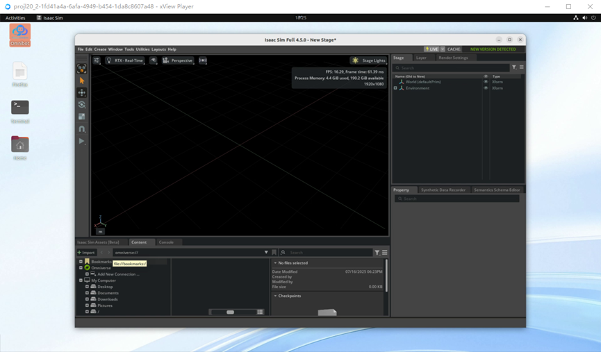The width and height of the screenshot is (601, 352).
Task: Select the Stage tab
Action: pos(399,58)
